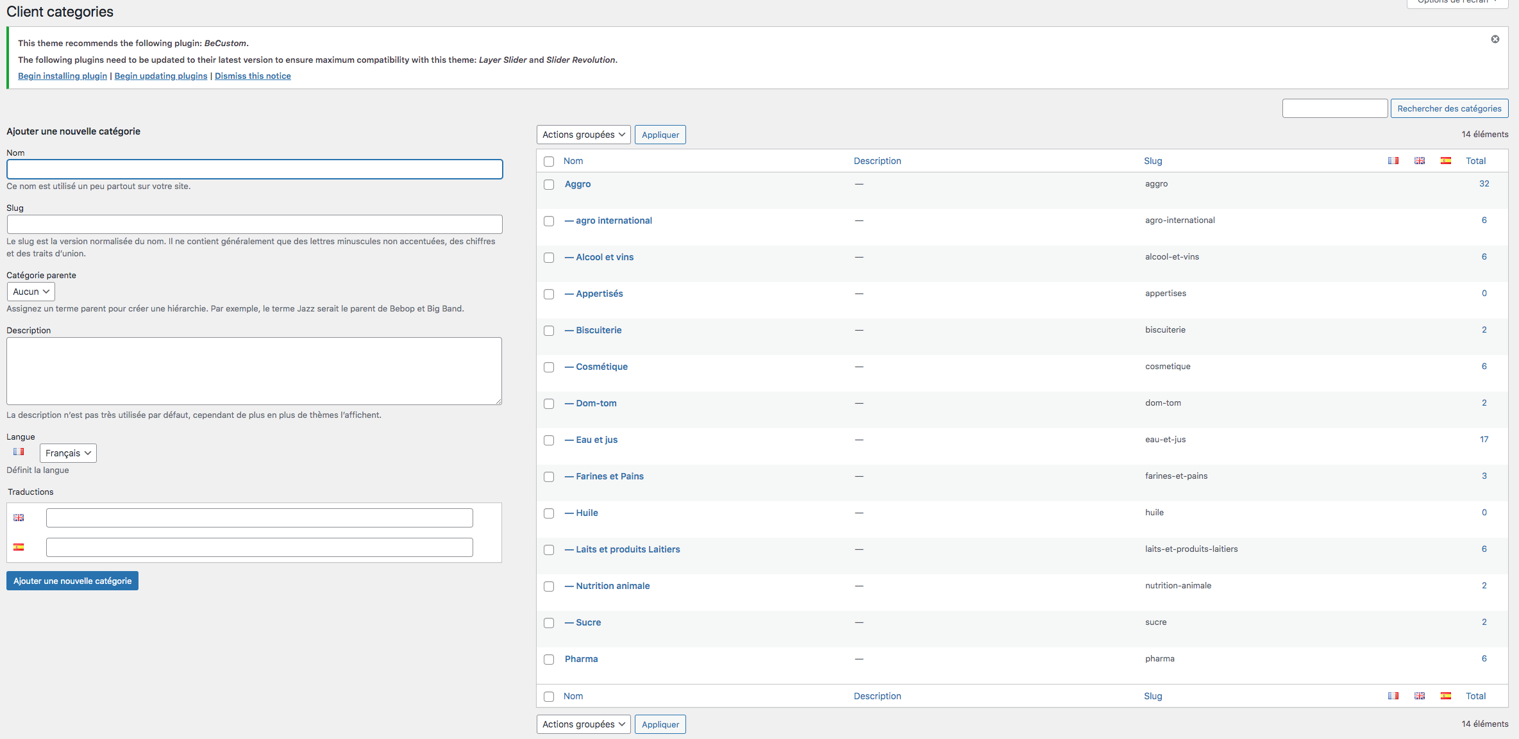This screenshot has width=1519, height=739.
Task: Click Rechercher des catégories button
Action: click(1449, 108)
